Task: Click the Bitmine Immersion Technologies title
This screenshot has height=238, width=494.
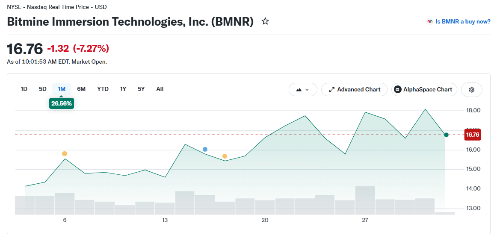Action: pyautogui.click(x=130, y=22)
